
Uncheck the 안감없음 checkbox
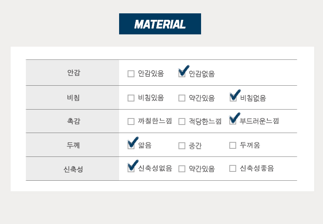pos(182,74)
